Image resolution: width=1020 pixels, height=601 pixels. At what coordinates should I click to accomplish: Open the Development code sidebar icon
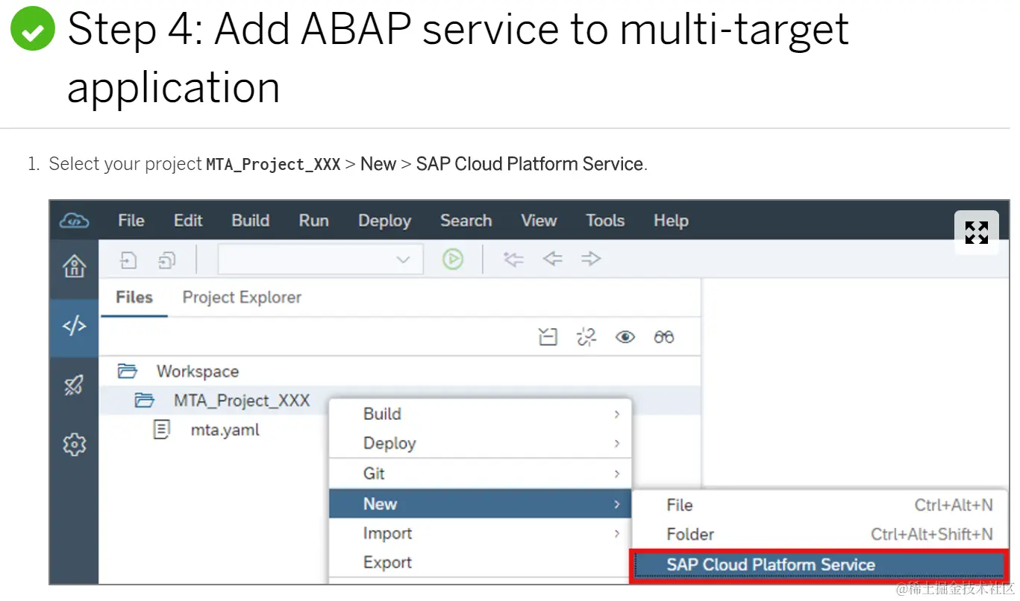point(74,326)
